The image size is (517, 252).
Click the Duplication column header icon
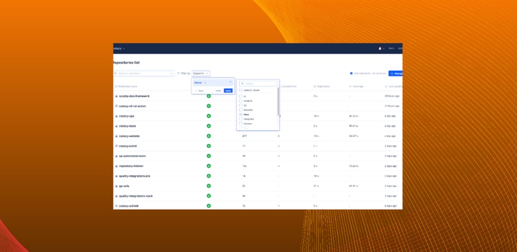pos(315,86)
